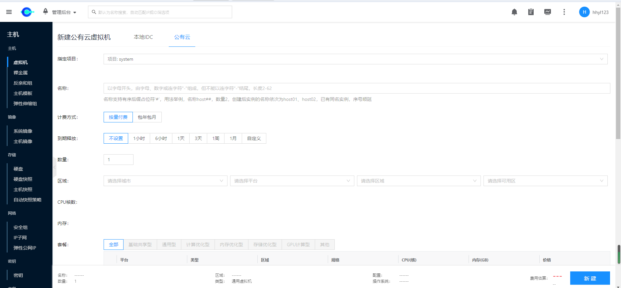Switch to the 本地IDC tab
Image resolution: width=621 pixels, height=288 pixels.
pyautogui.click(x=143, y=37)
